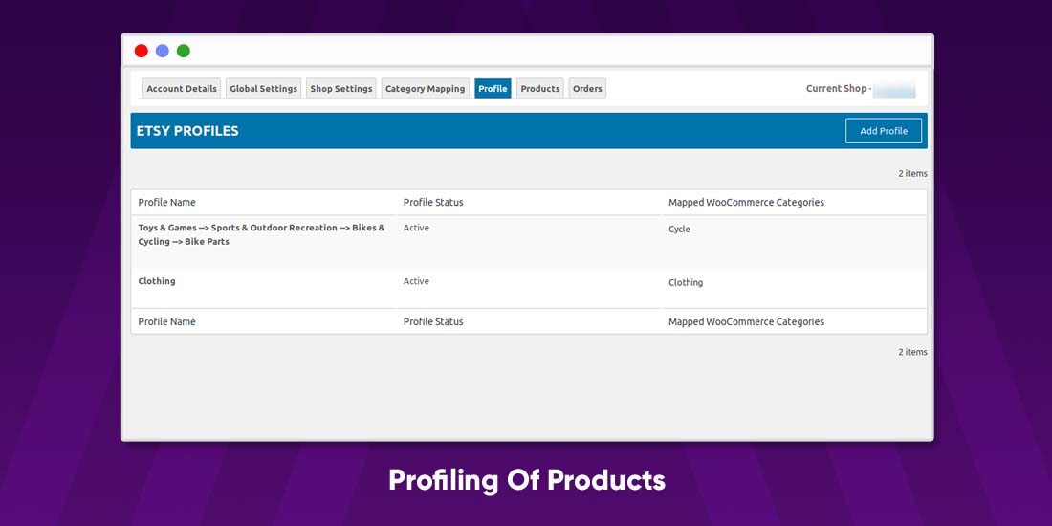The image size is (1052, 526).
Task: Click the blurred current shop name
Action: (x=894, y=89)
